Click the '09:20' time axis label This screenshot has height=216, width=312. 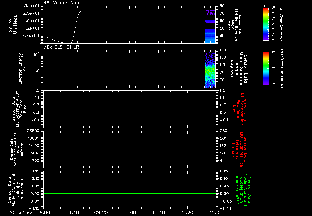[101, 212]
